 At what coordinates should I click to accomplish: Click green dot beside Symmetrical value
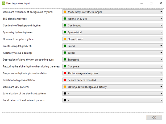click(65, 32)
